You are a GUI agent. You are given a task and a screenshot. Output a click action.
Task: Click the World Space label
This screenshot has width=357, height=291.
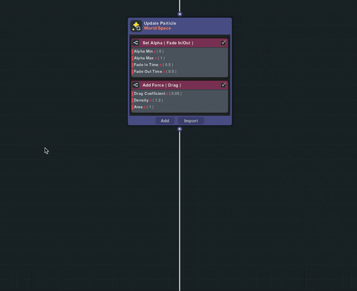pos(157,28)
